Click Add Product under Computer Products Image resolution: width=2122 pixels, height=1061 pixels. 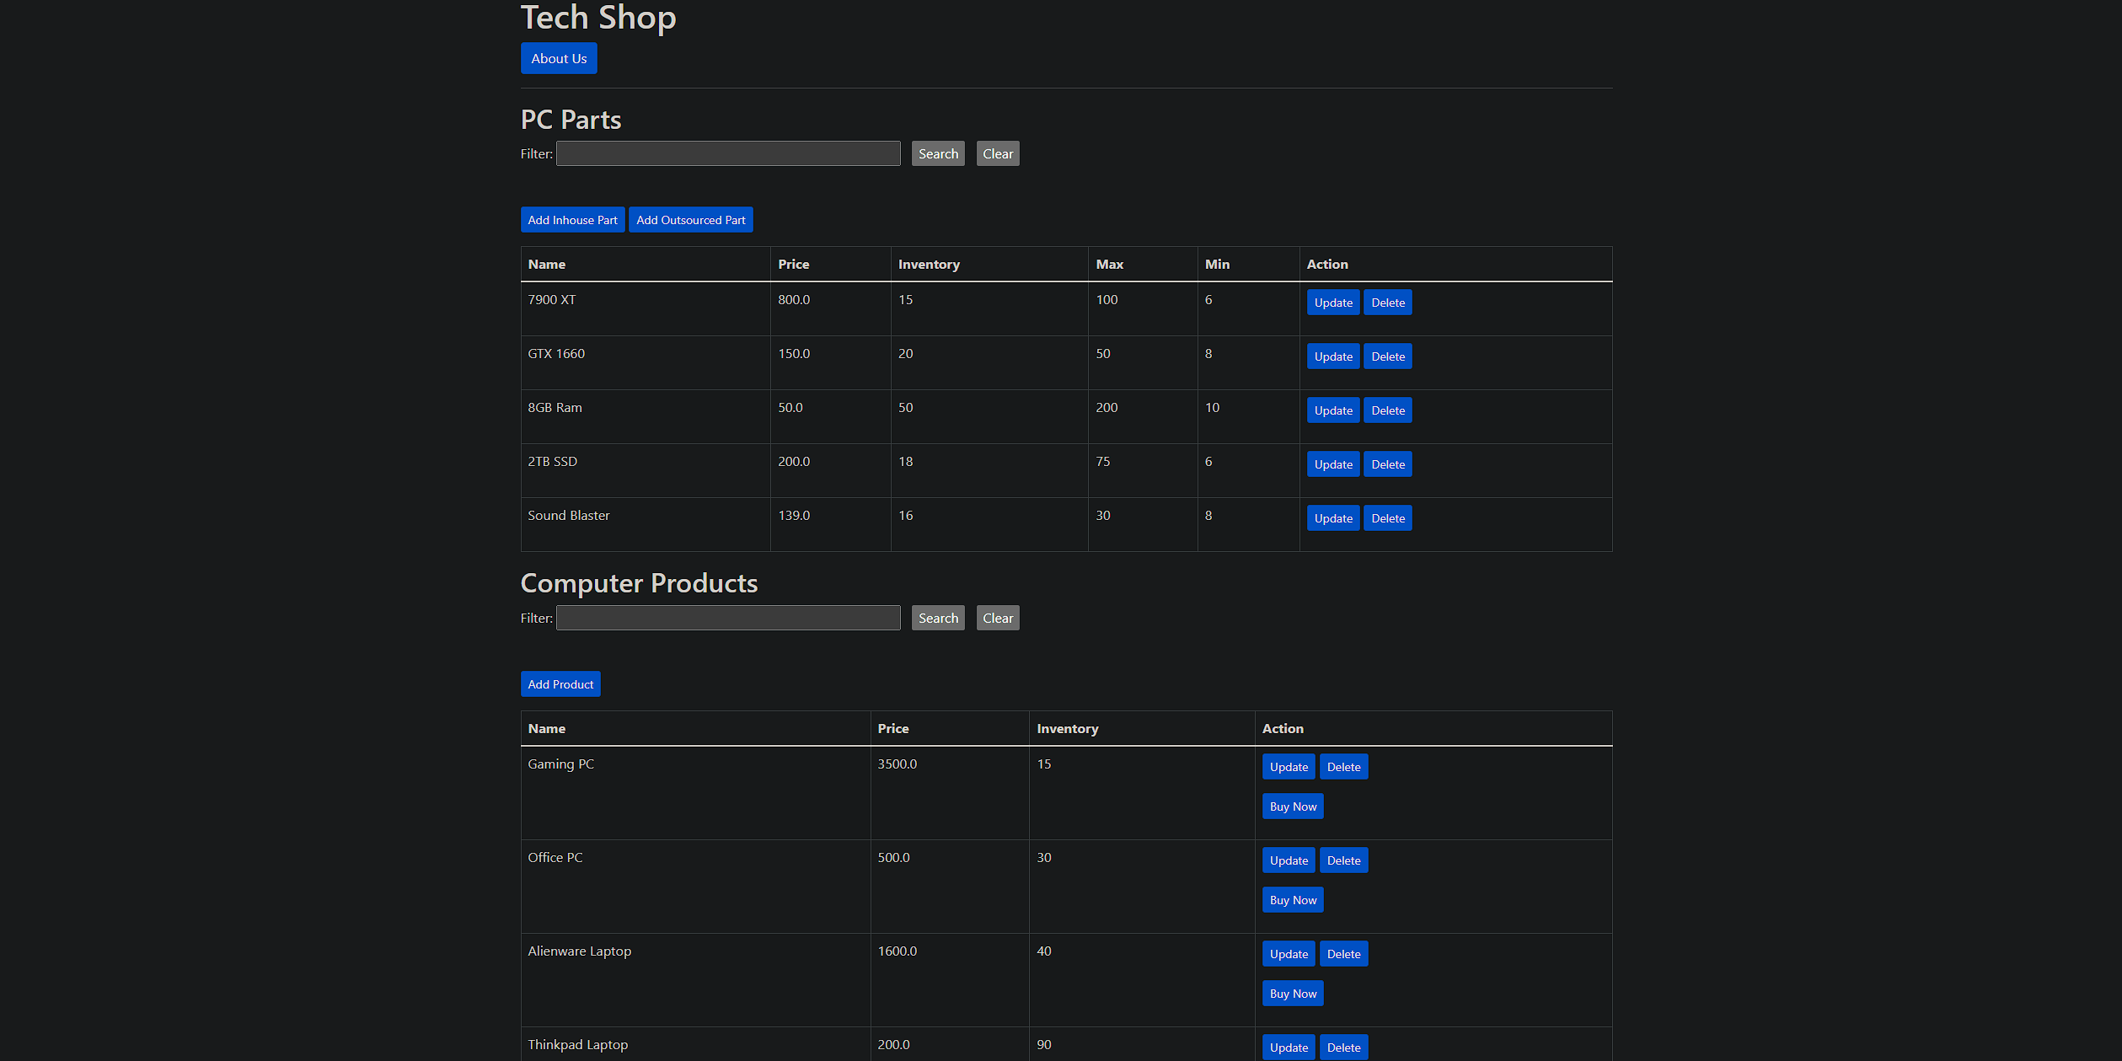tap(560, 683)
